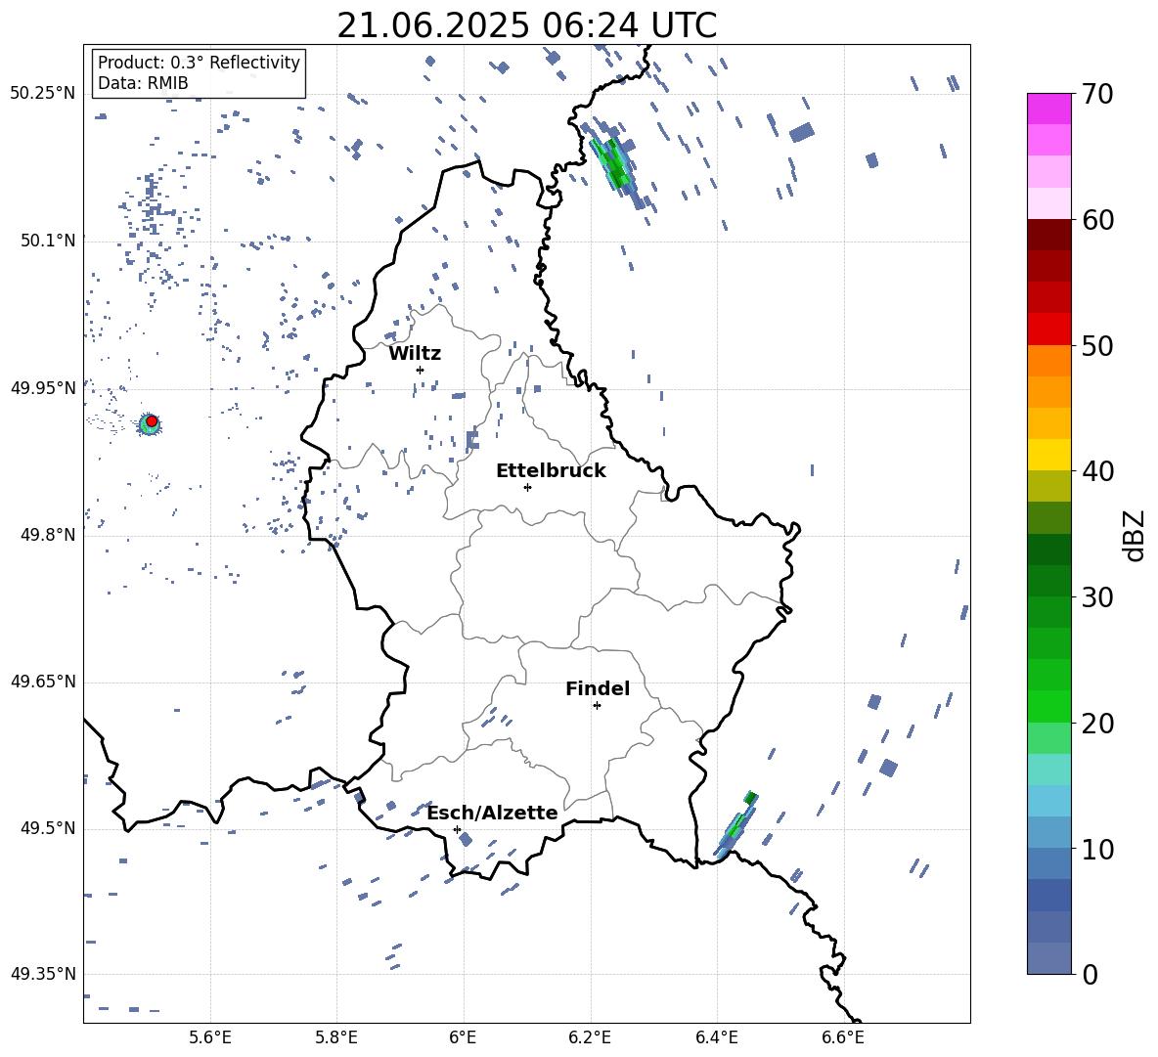Click the 'Product: 0.3° Reflectivity' label
Screen dimensions: 1158x1057
pyautogui.click(x=199, y=63)
